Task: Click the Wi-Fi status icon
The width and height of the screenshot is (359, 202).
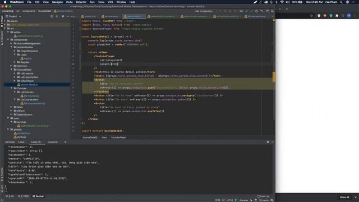Action: coord(282,2)
